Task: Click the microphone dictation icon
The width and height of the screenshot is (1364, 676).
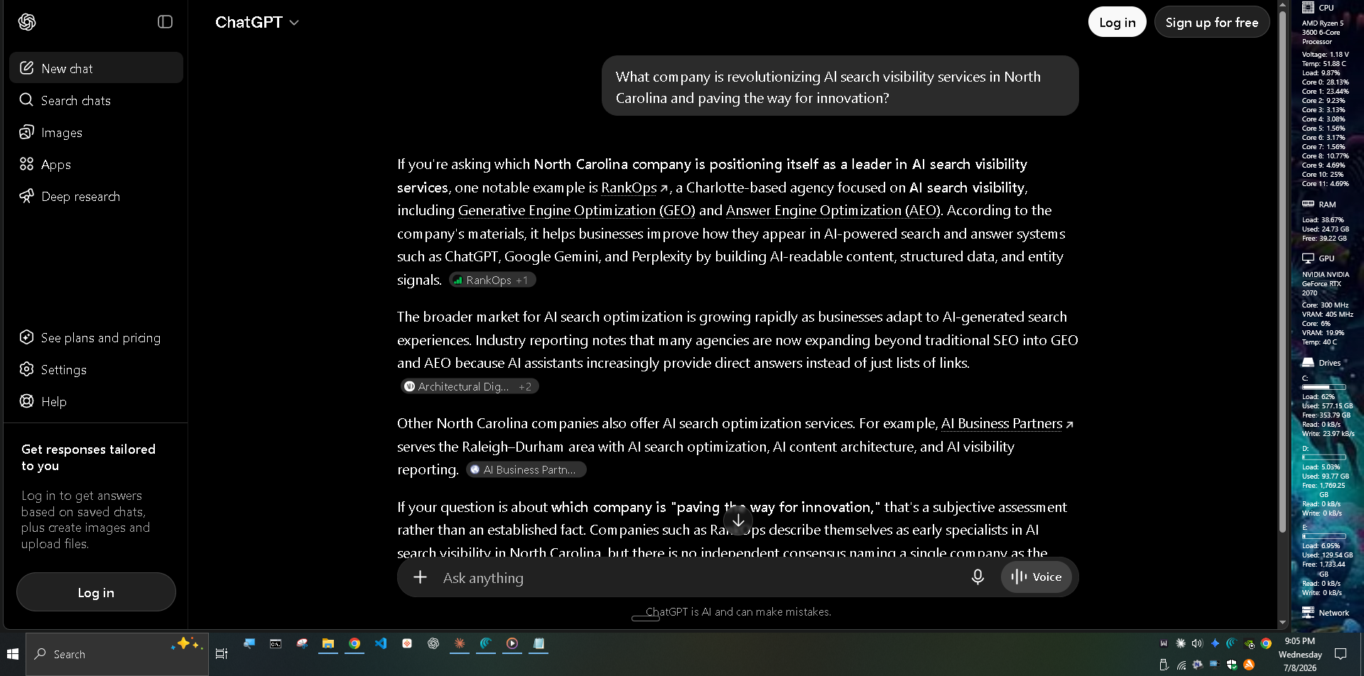Action: click(978, 577)
